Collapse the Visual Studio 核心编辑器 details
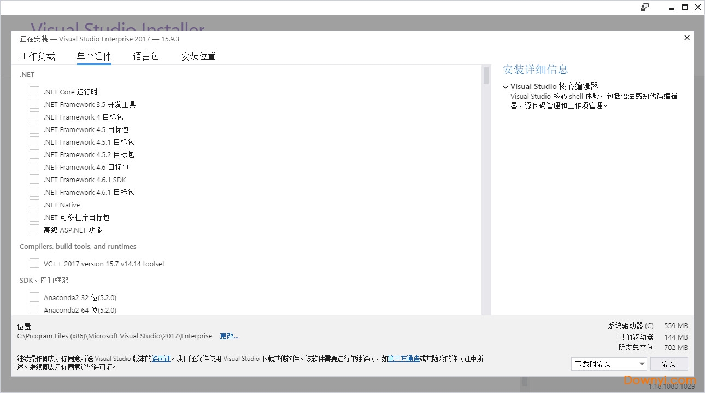Screen dimensions: 705x393 pos(506,86)
